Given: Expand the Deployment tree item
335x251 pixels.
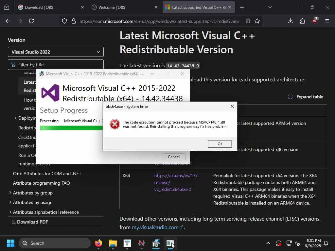Looking at the screenshot, I should point(16,118).
